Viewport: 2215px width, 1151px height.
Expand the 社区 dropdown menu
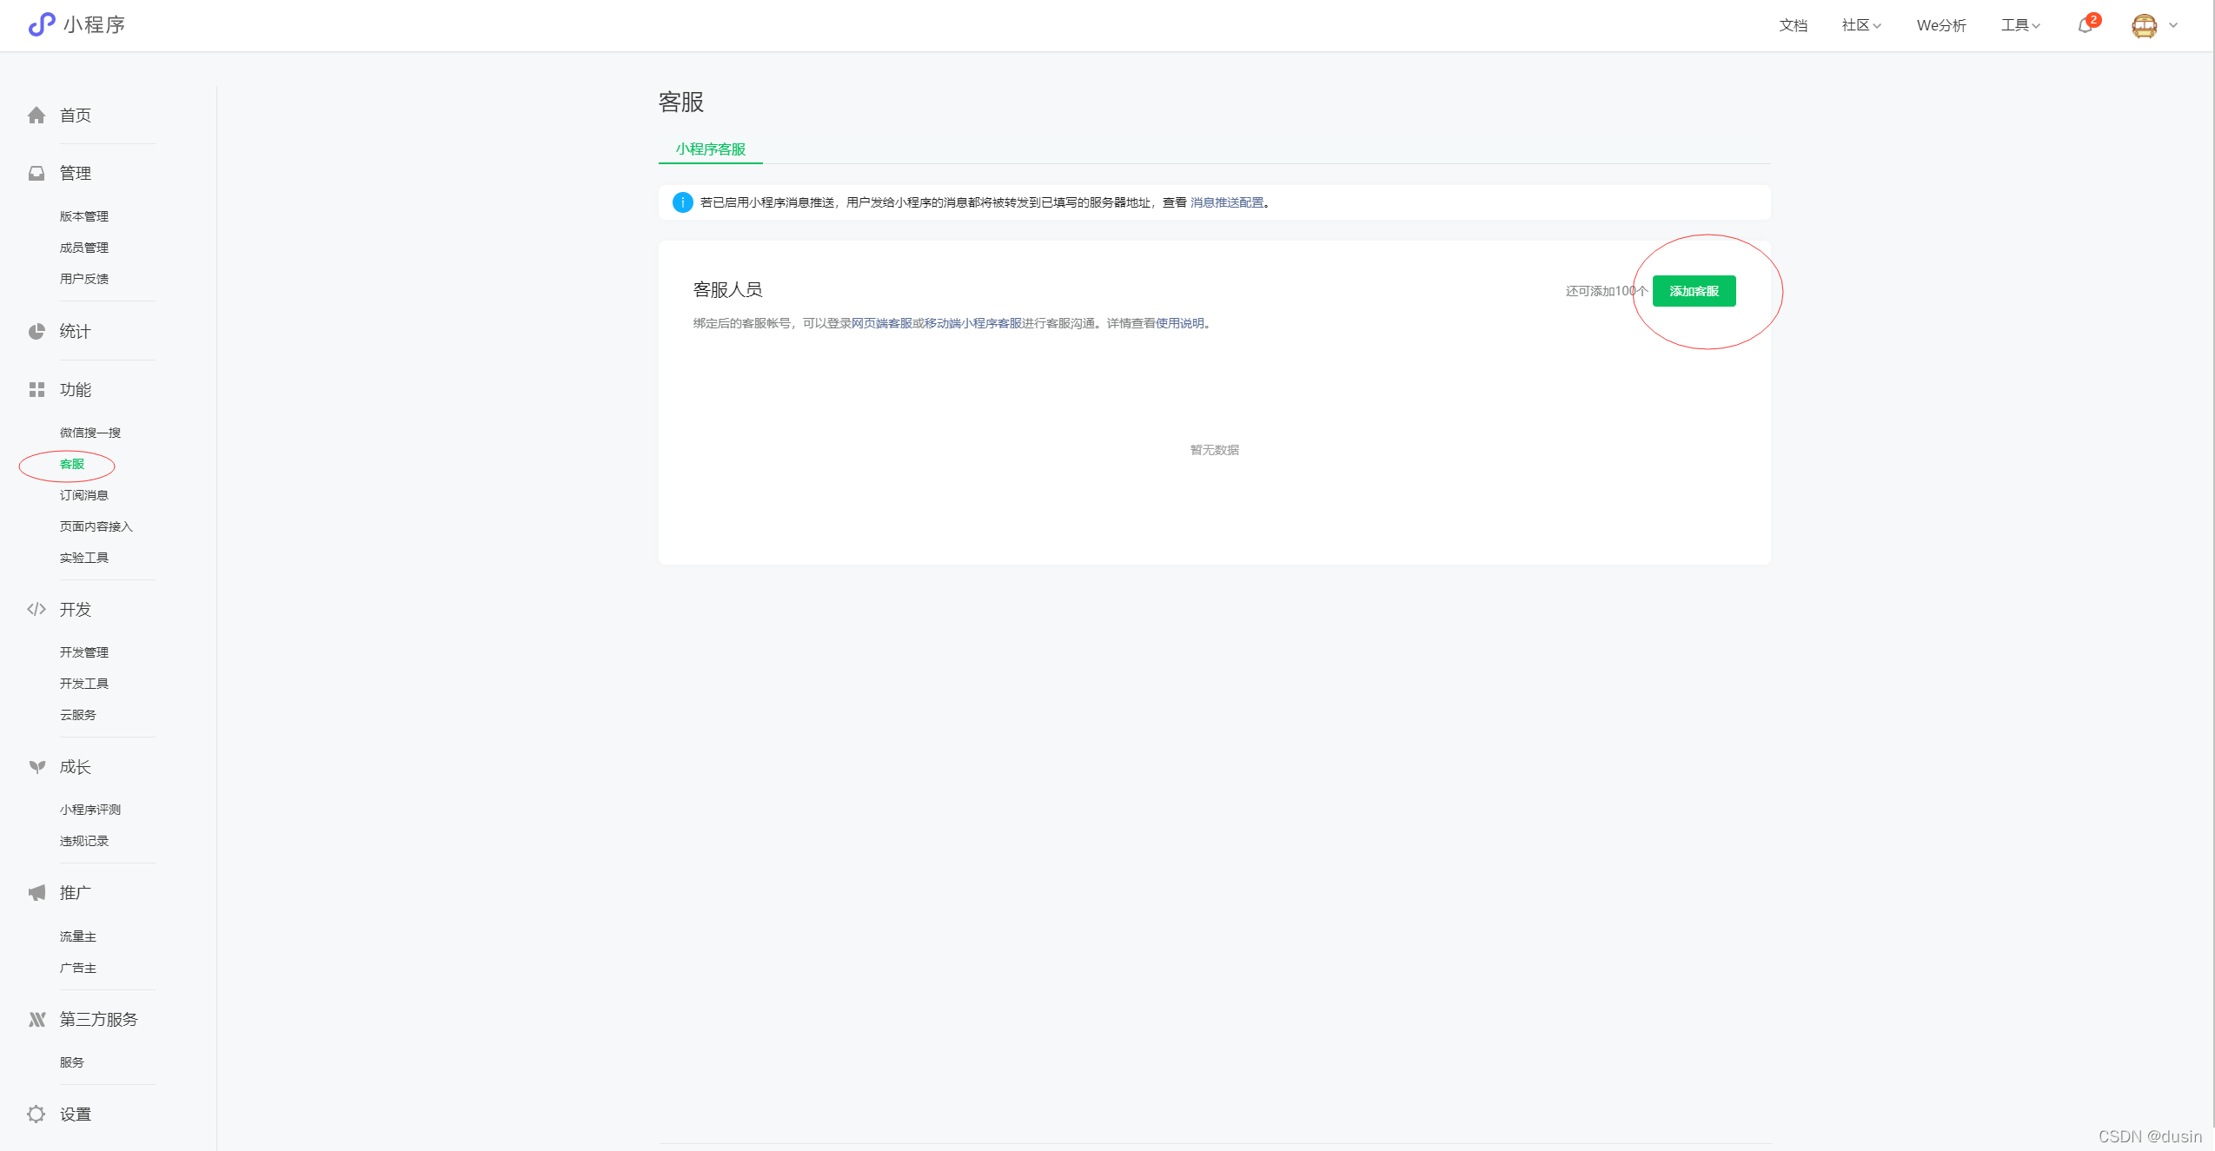[x=1860, y=25]
